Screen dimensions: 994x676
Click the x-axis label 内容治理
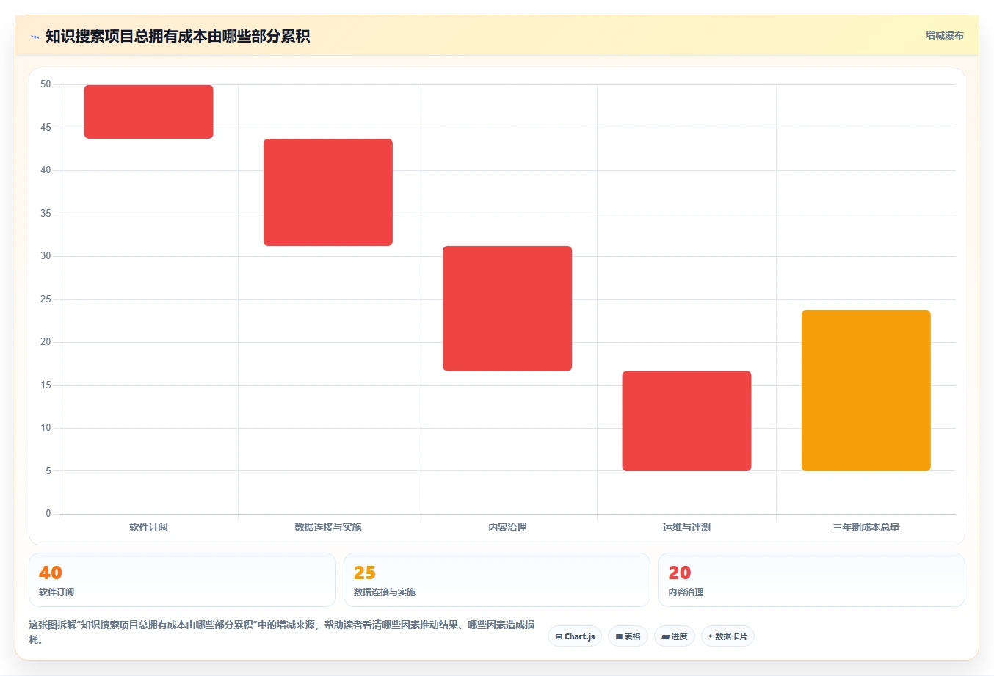click(507, 527)
